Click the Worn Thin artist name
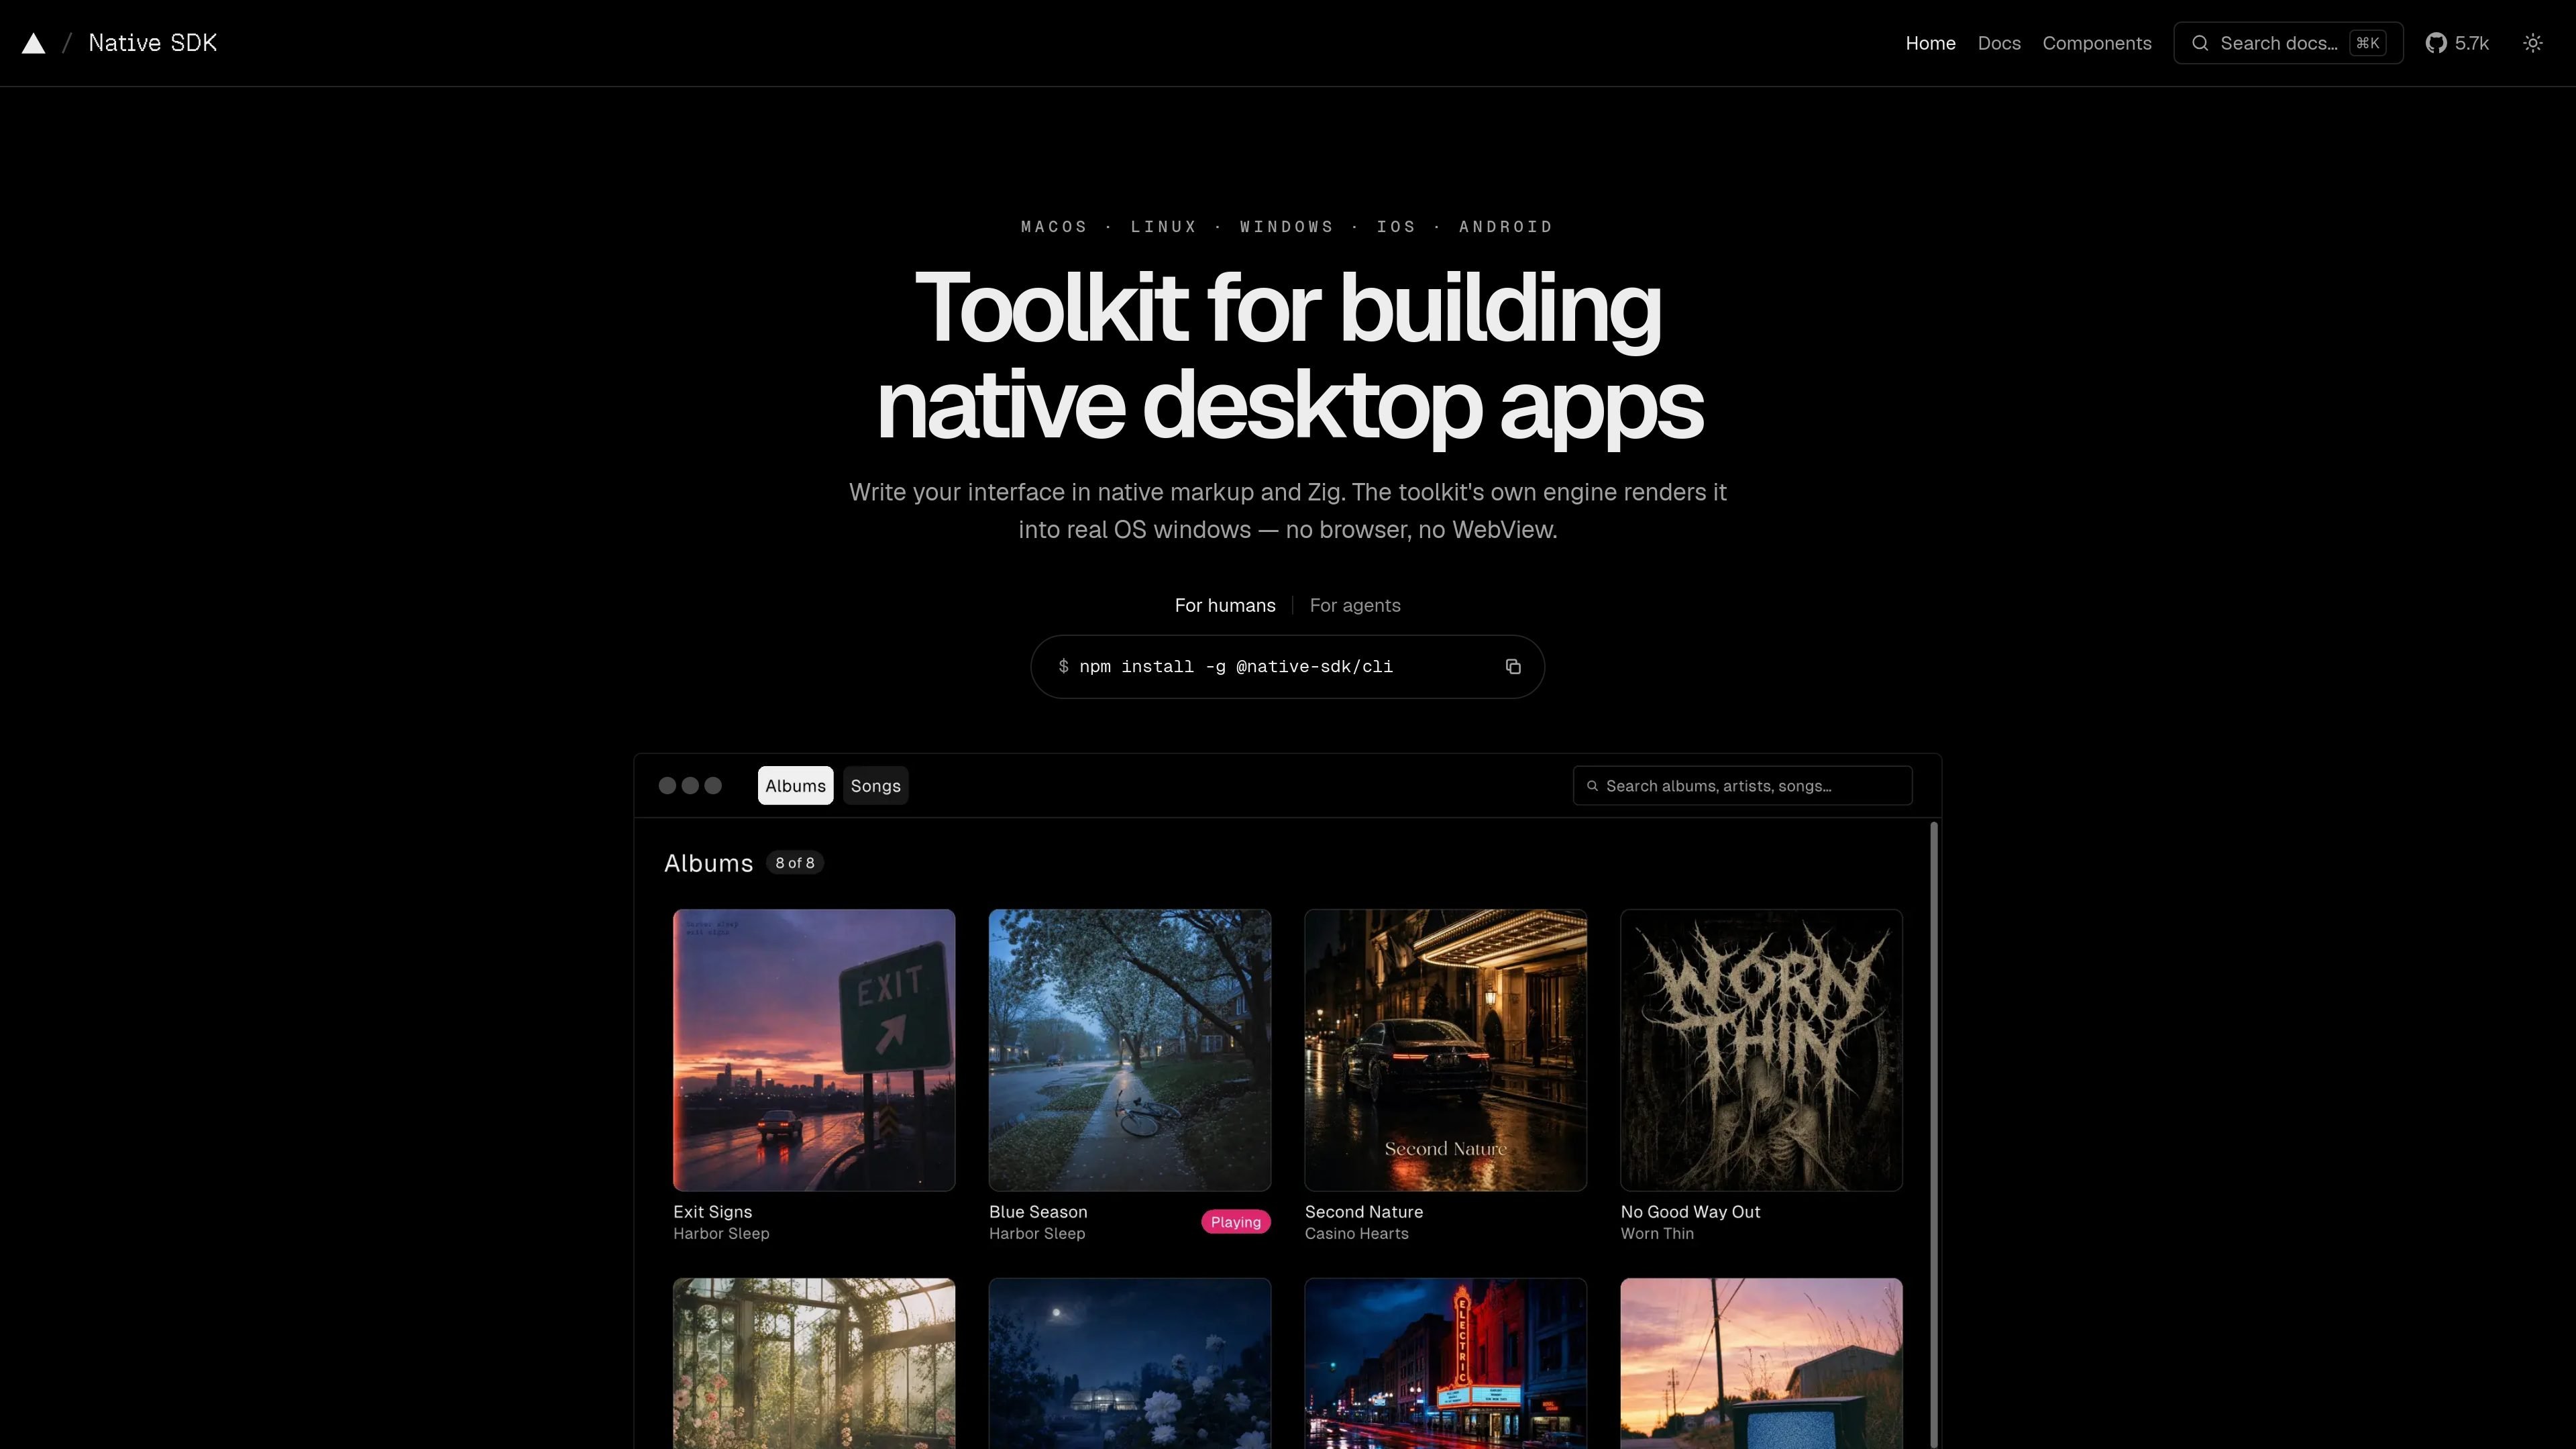2576x1449 pixels. click(x=1657, y=1234)
